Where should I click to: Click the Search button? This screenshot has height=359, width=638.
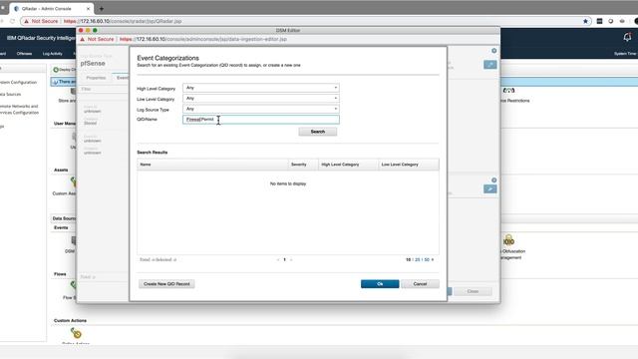point(317,132)
